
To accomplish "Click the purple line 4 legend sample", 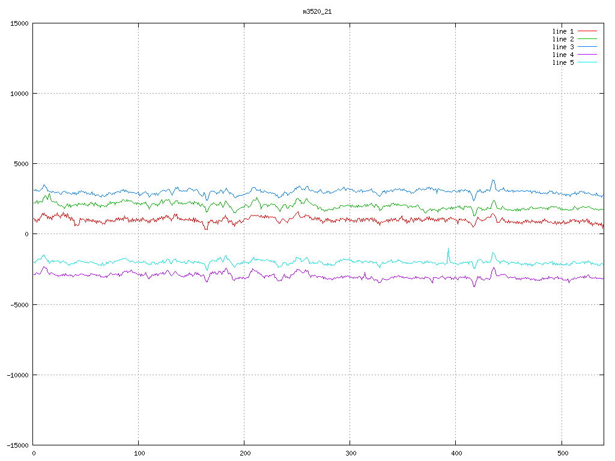I will coord(587,55).
